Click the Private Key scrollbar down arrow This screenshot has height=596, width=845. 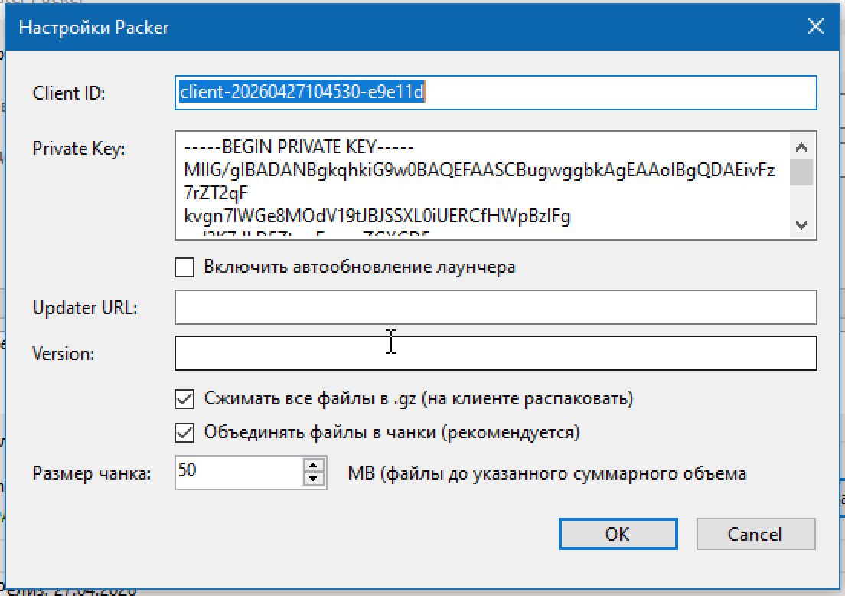(801, 224)
